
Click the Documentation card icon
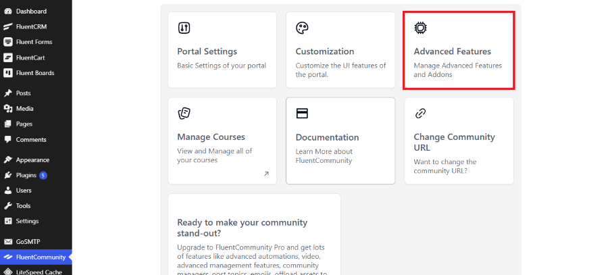pos(302,114)
